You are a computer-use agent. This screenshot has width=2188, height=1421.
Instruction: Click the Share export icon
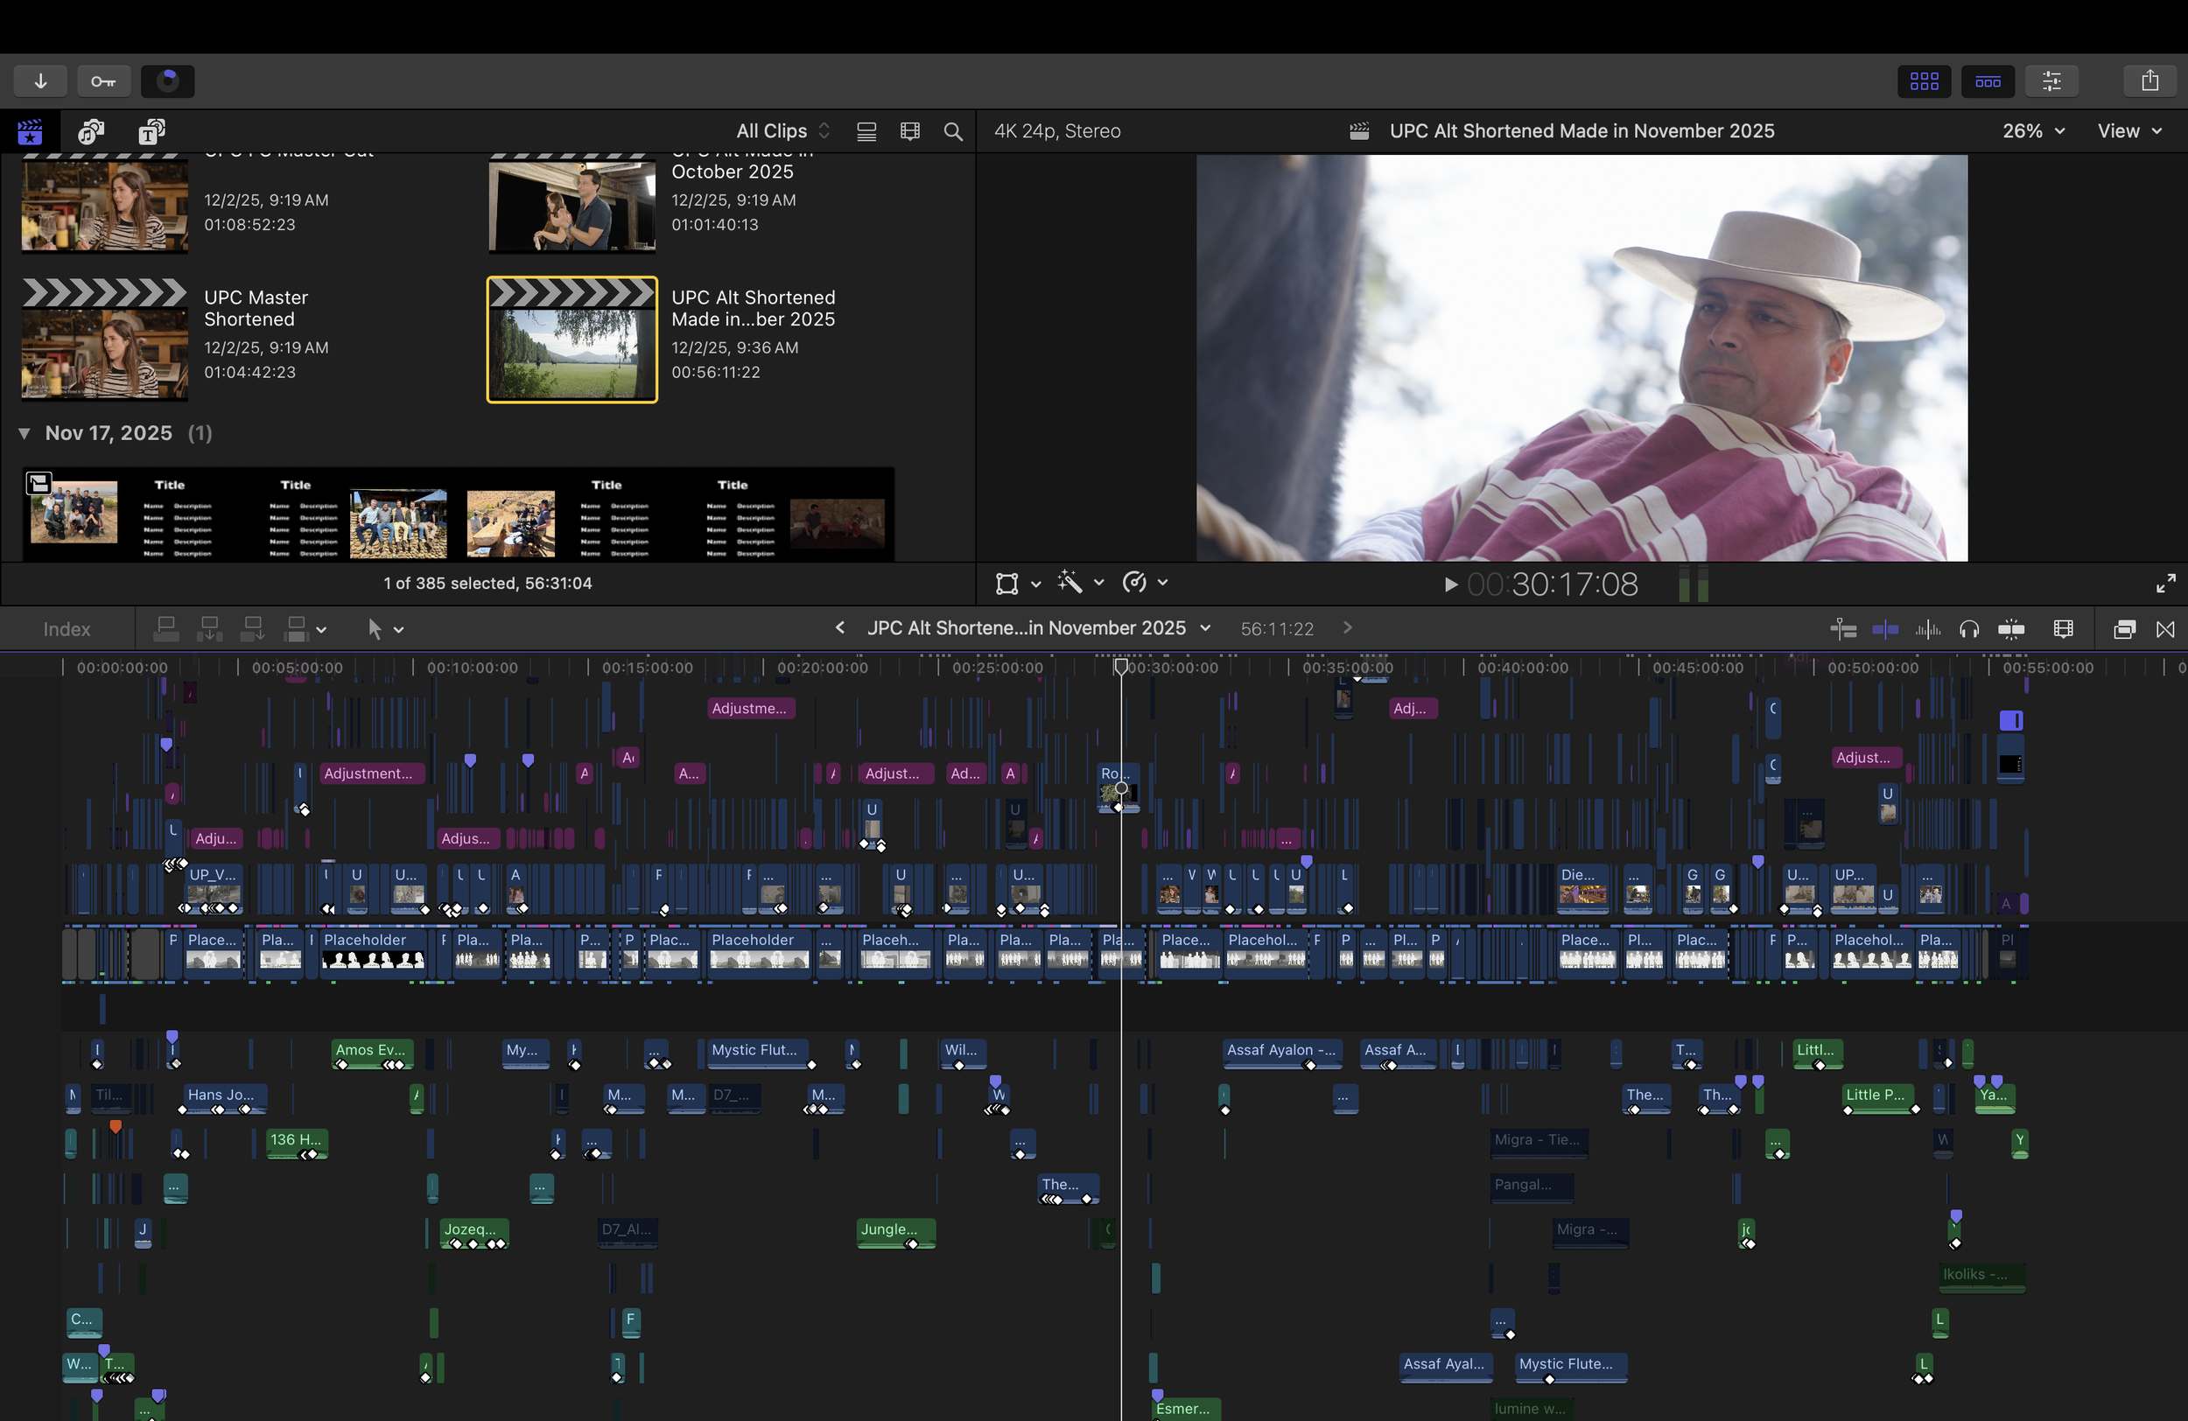(x=2149, y=80)
